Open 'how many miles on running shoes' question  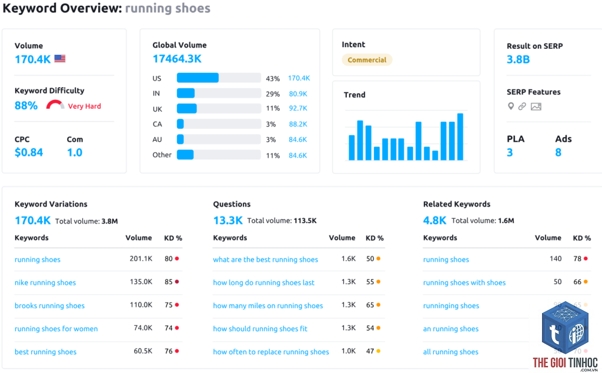click(x=268, y=306)
